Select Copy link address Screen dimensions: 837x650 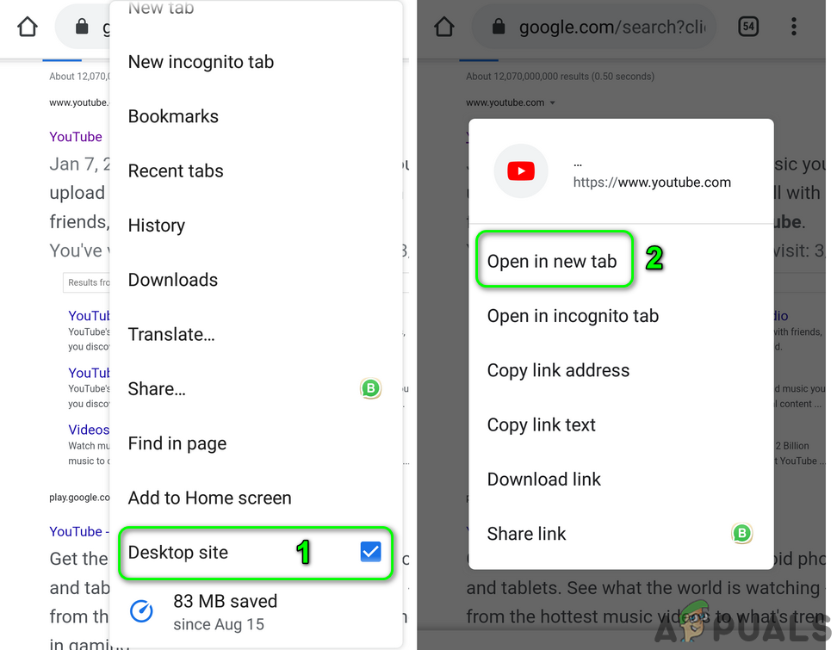click(x=558, y=370)
